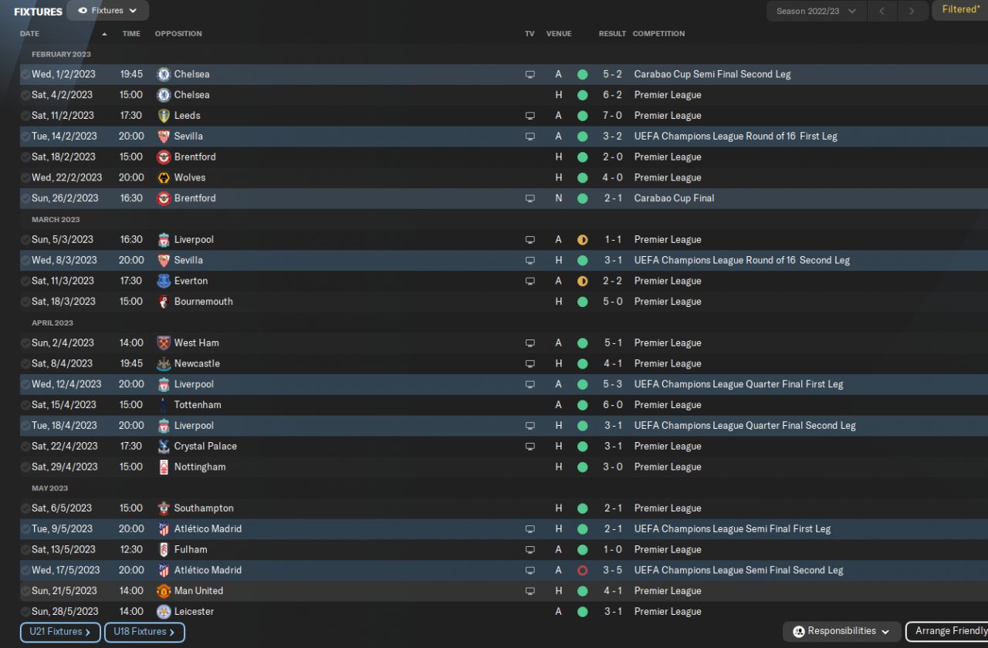This screenshot has width=988, height=648.
Task: Go to the next season with the right arrow
Action: coord(912,11)
